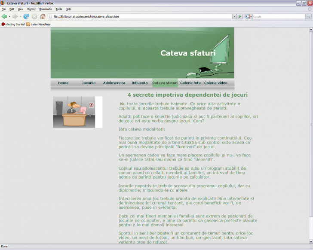313x250 pixels.
Task: Open the search engine chooser dropdown
Action: click(x=251, y=16)
